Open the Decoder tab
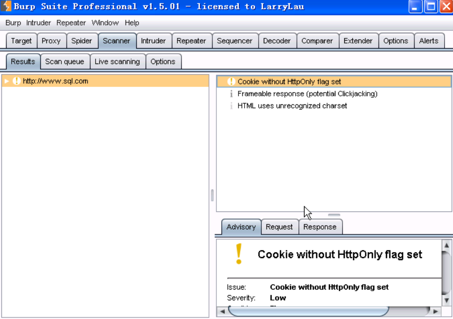This screenshot has width=453, height=319. (x=277, y=41)
